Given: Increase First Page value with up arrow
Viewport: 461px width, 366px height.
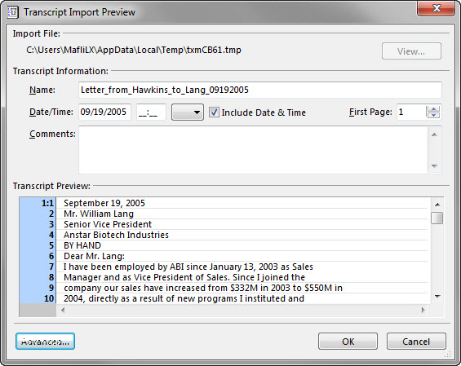Looking at the screenshot, I should (433, 108).
